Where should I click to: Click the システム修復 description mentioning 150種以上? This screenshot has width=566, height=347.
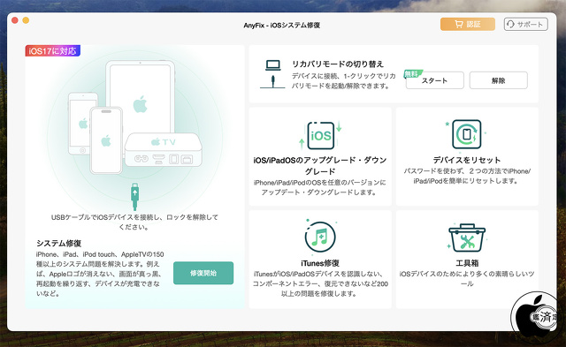click(100, 274)
